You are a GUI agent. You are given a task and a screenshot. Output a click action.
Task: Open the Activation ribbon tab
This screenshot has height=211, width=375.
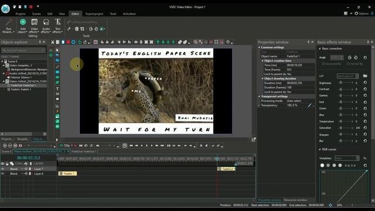tap(129, 14)
